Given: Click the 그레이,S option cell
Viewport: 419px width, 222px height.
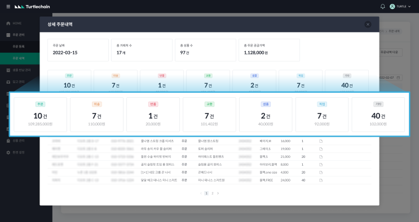Looking at the screenshot, I should (x=265, y=149).
